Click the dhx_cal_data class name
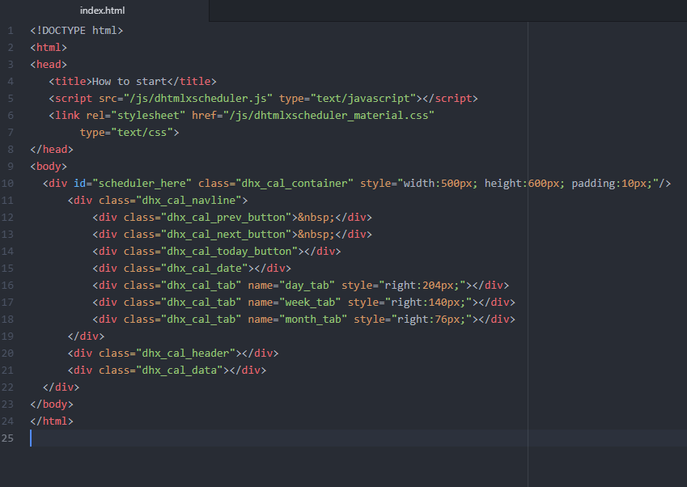The width and height of the screenshot is (687, 487). (180, 370)
